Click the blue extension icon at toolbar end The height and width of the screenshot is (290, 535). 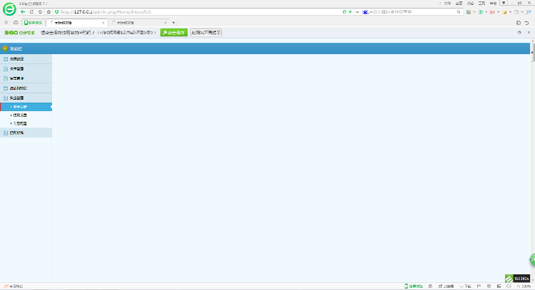click(x=529, y=12)
